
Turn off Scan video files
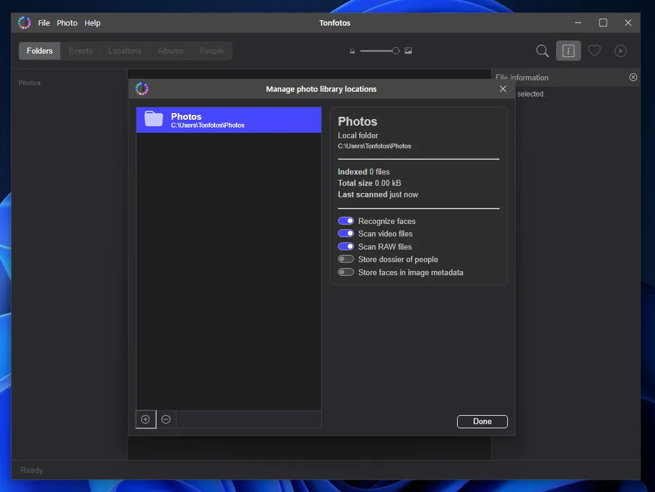(x=346, y=233)
